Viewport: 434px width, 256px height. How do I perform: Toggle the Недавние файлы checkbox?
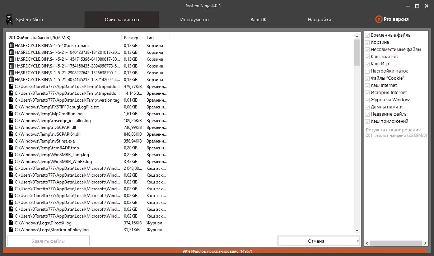(368, 114)
